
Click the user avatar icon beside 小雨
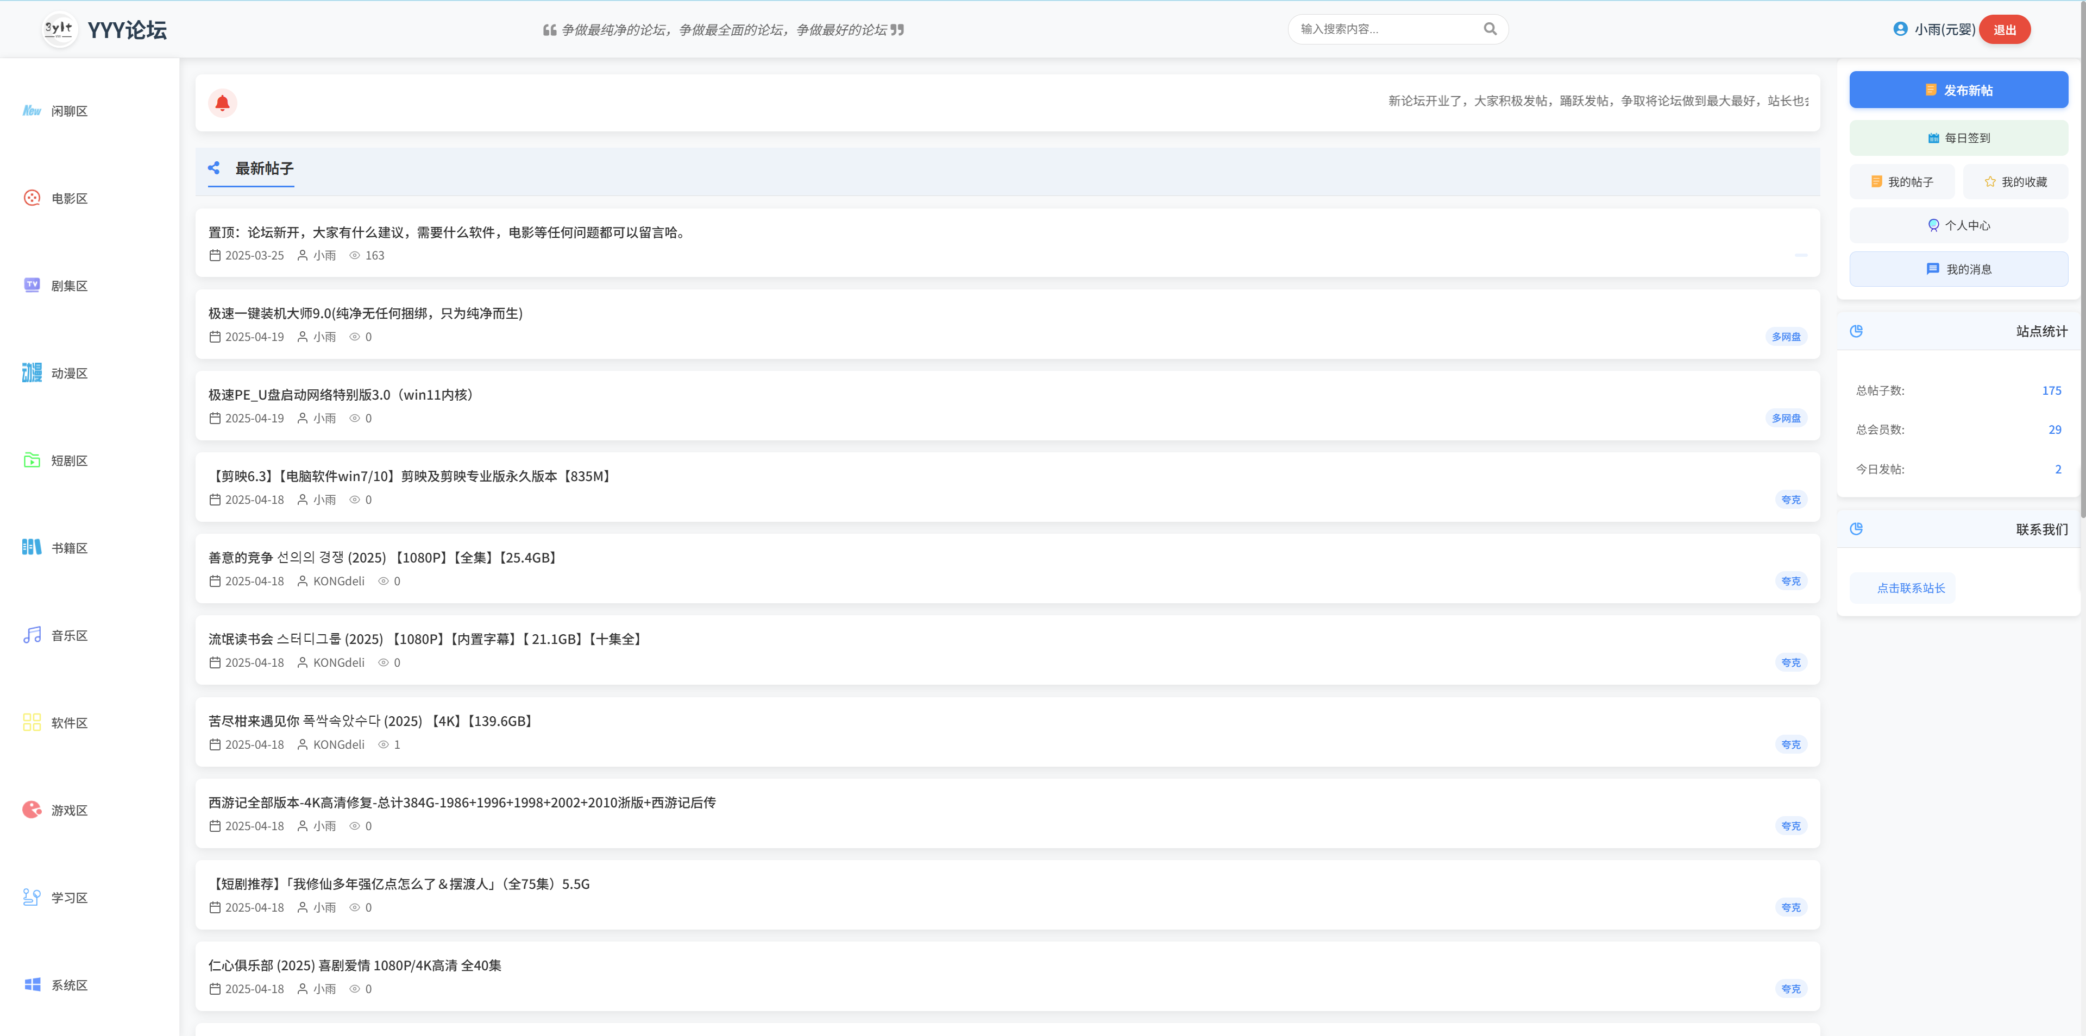coord(1900,29)
